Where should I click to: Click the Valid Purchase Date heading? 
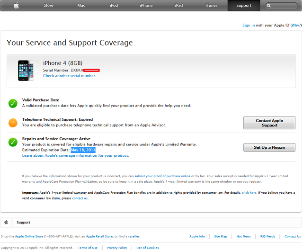tap(41, 100)
